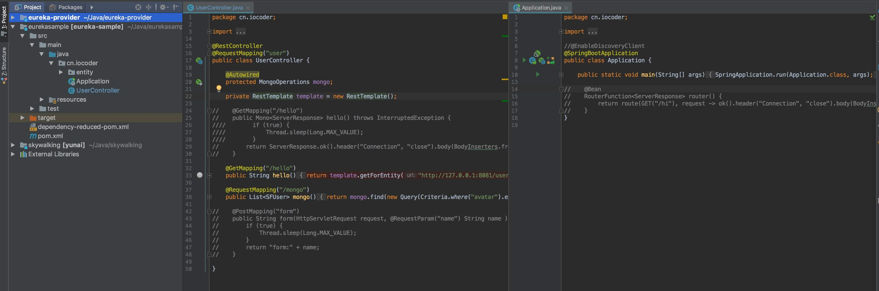The height and width of the screenshot is (291, 879).
Task: Expand folded import block in UserController.java
Action: [x=209, y=32]
